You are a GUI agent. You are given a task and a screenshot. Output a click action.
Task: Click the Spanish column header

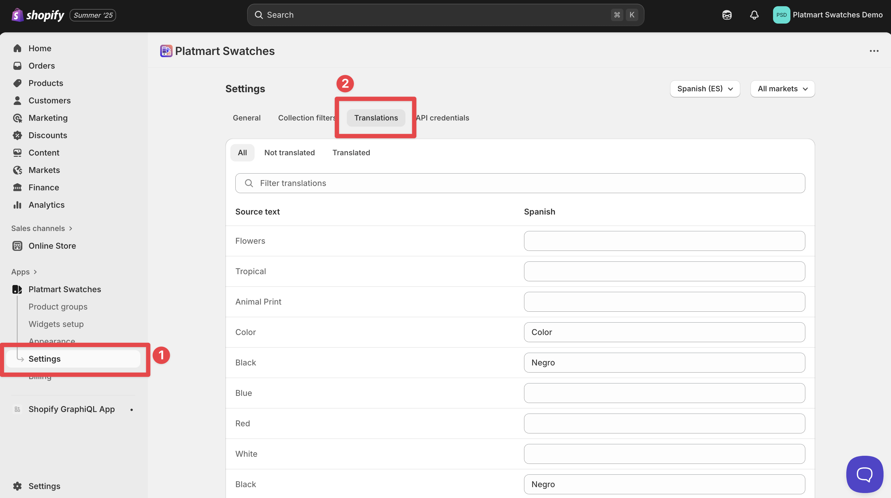coord(539,212)
